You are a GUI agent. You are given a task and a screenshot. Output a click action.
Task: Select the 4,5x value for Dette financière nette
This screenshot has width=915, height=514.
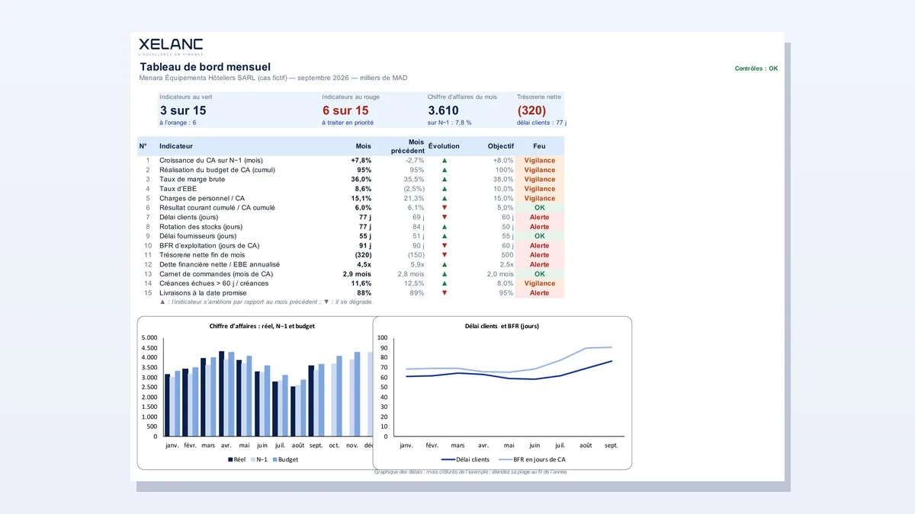pyautogui.click(x=364, y=265)
